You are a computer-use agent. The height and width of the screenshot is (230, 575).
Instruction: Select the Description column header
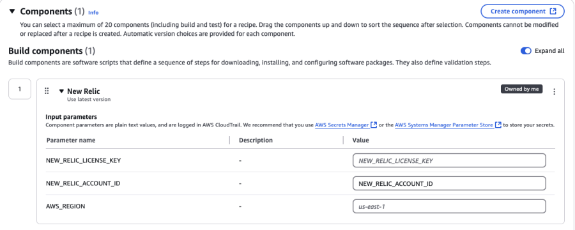click(256, 140)
